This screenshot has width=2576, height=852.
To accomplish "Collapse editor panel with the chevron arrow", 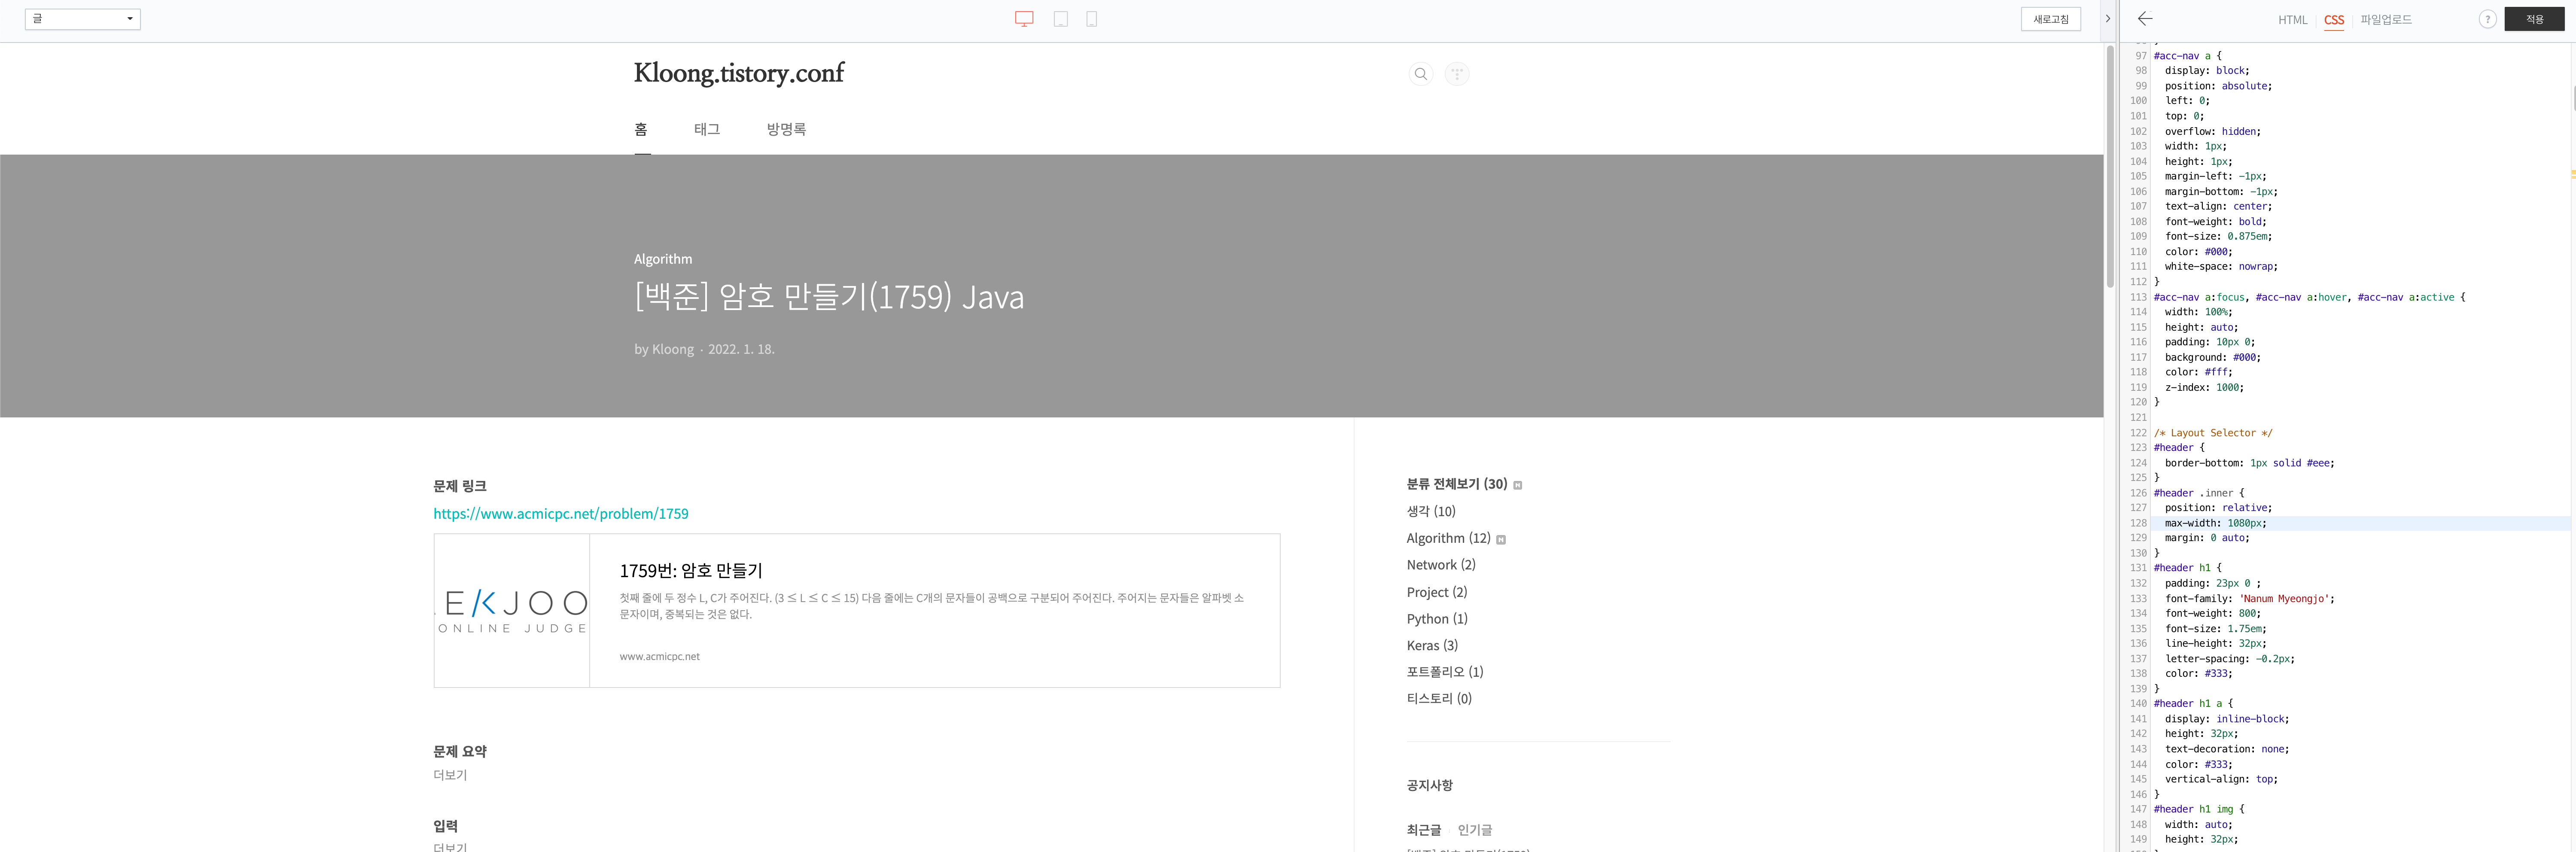I will [2108, 19].
